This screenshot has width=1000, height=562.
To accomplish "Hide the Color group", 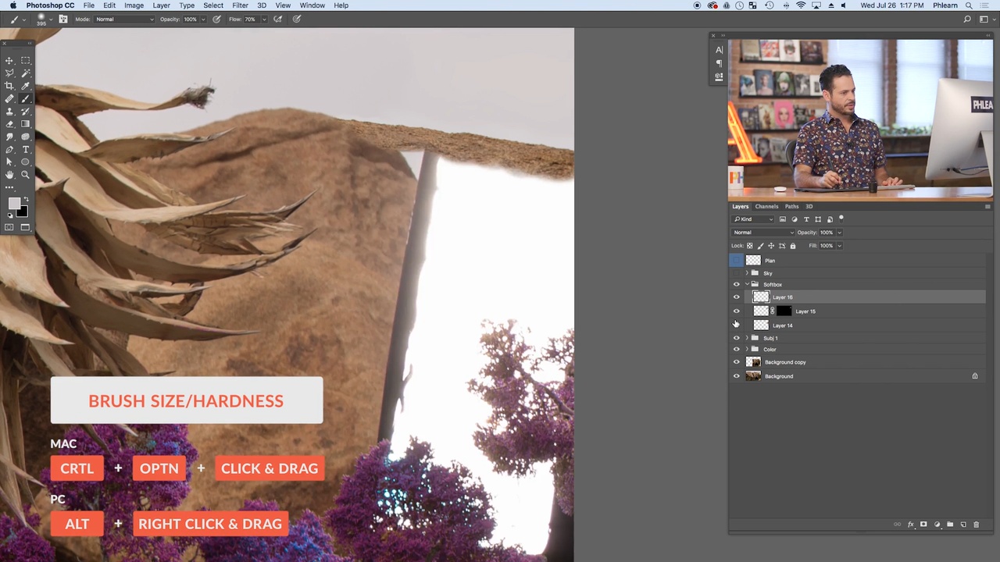I will 736,350.
